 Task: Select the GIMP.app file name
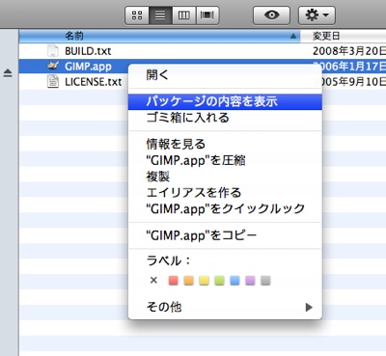click(88, 67)
